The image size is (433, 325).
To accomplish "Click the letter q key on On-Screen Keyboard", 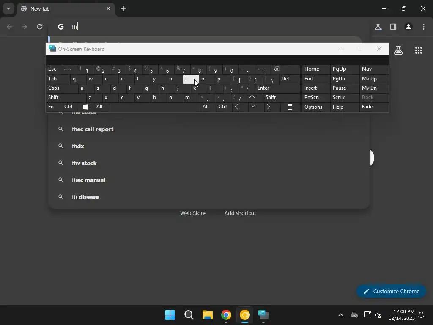I will click(x=78, y=79).
